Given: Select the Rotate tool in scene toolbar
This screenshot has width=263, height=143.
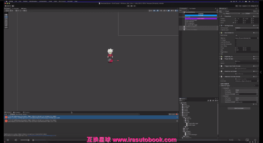Looking at the screenshot, I should 6,19.
